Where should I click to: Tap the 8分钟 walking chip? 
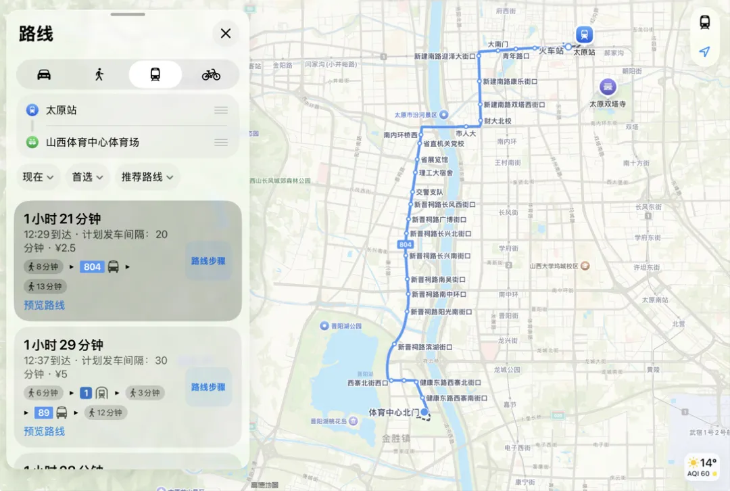[44, 267]
